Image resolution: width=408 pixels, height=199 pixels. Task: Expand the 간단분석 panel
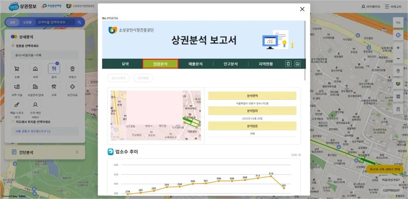tap(45, 152)
